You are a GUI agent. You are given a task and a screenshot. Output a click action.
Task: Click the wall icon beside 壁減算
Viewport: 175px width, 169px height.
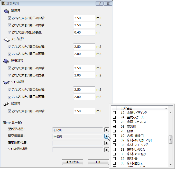pos(7,11)
